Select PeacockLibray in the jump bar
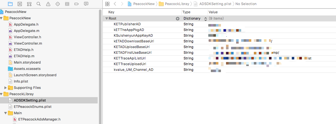Viewport: 336px width, 124px height. pyautogui.click(x=174, y=4)
